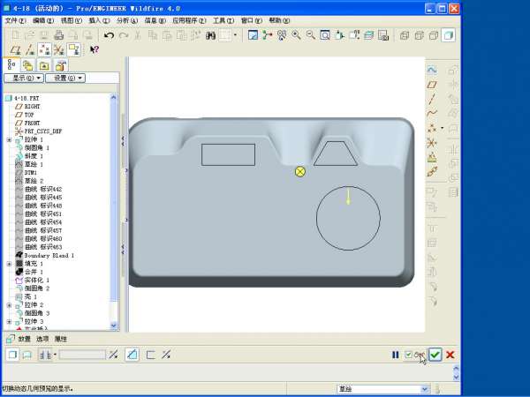Click the green checkmark to accept feature
This screenshot has height=397, width=530.
point(435,355)
